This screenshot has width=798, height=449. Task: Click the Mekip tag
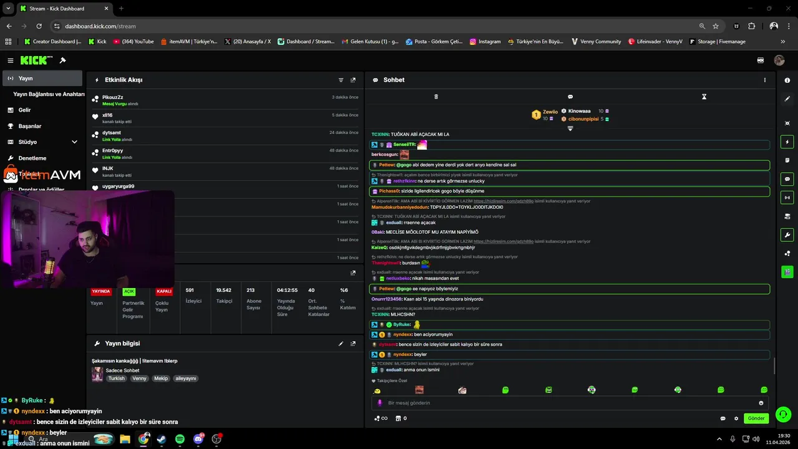(161, 379)
